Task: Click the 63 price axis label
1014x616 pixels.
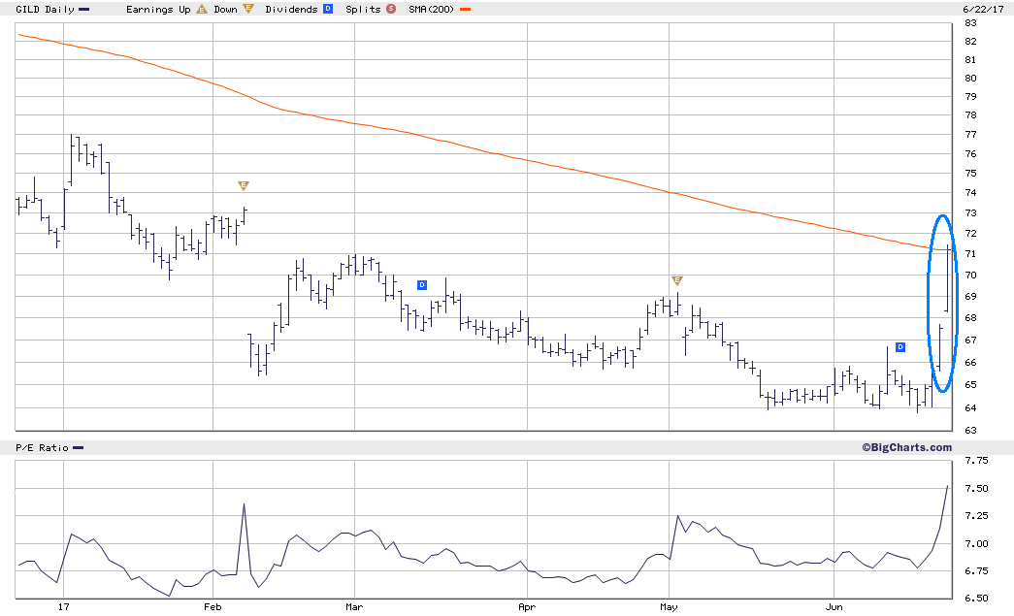Action: (x=970, y=431)
